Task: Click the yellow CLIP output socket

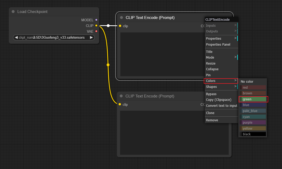Action: point(96,26)
